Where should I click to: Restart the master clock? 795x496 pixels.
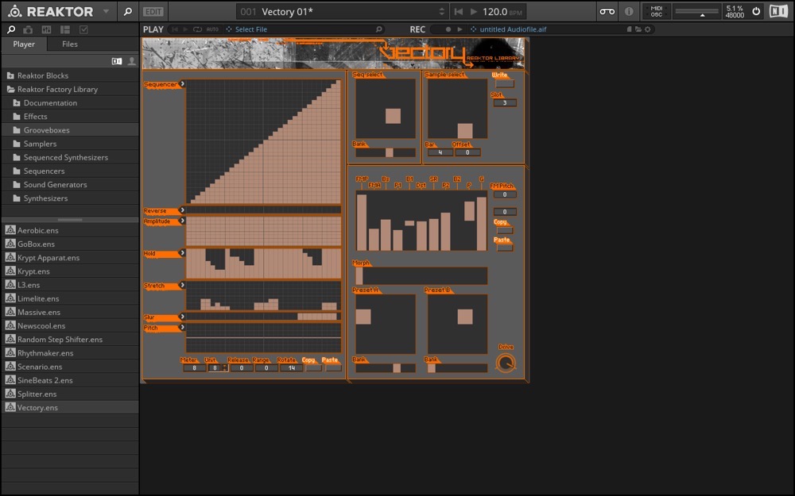point(459,11)
